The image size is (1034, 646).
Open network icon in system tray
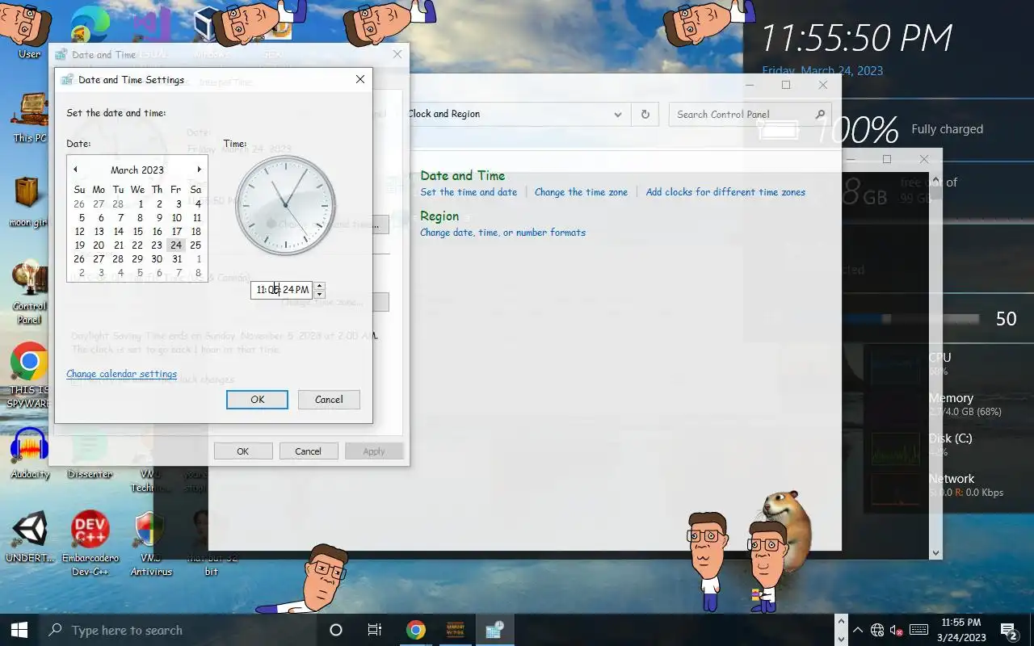coord(877,630)
